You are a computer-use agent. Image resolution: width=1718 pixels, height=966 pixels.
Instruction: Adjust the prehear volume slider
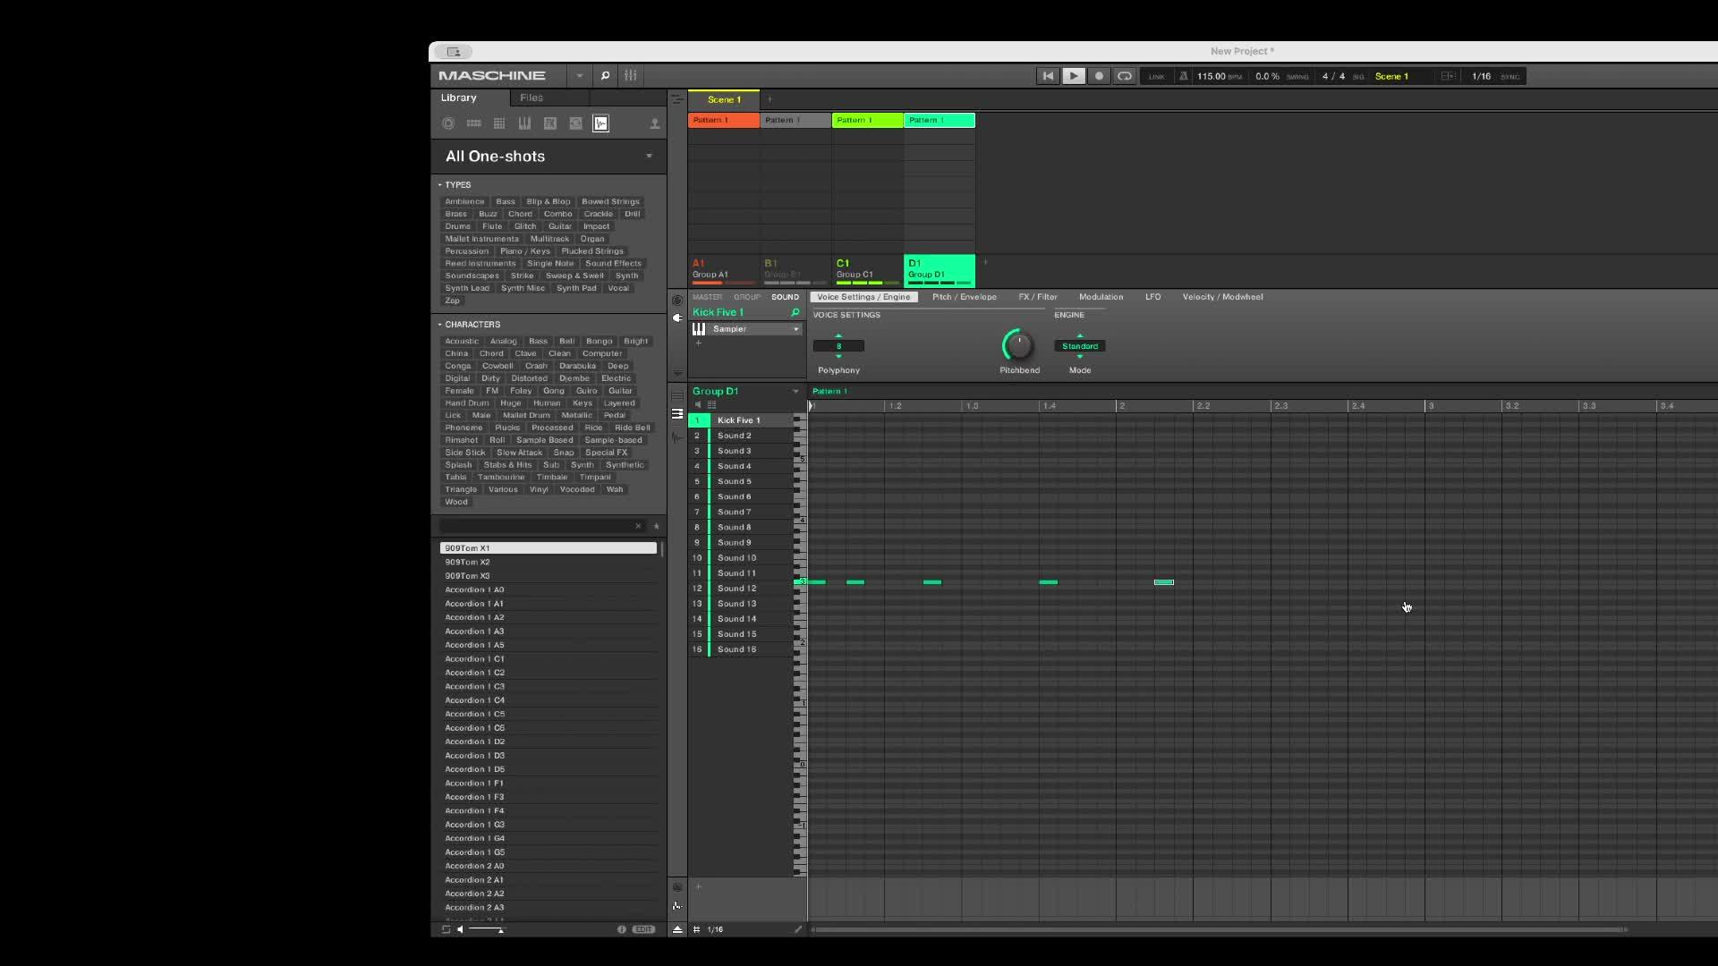coord(486,929)
